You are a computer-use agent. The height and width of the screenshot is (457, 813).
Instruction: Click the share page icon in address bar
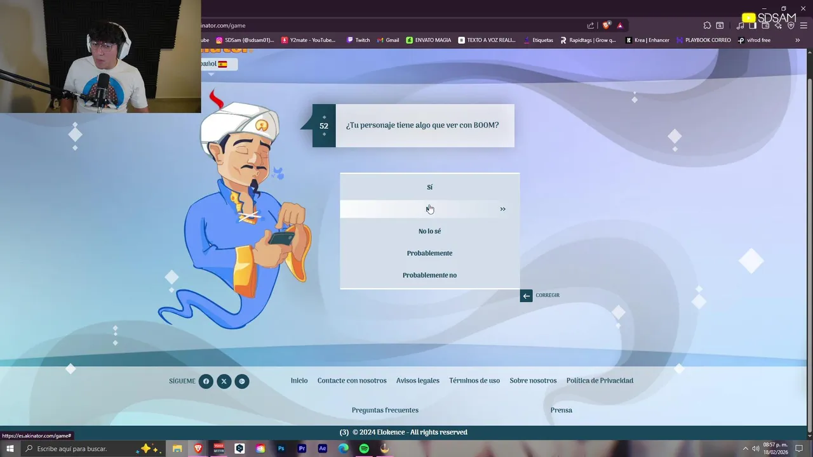591,25
